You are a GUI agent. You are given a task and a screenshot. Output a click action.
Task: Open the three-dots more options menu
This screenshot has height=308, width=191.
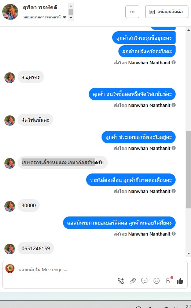point(132,12)
